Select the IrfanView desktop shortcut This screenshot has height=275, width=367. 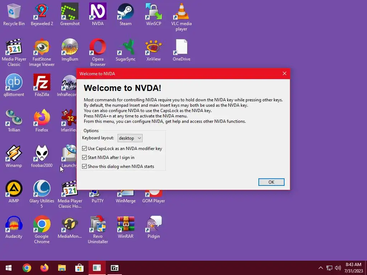69,121
